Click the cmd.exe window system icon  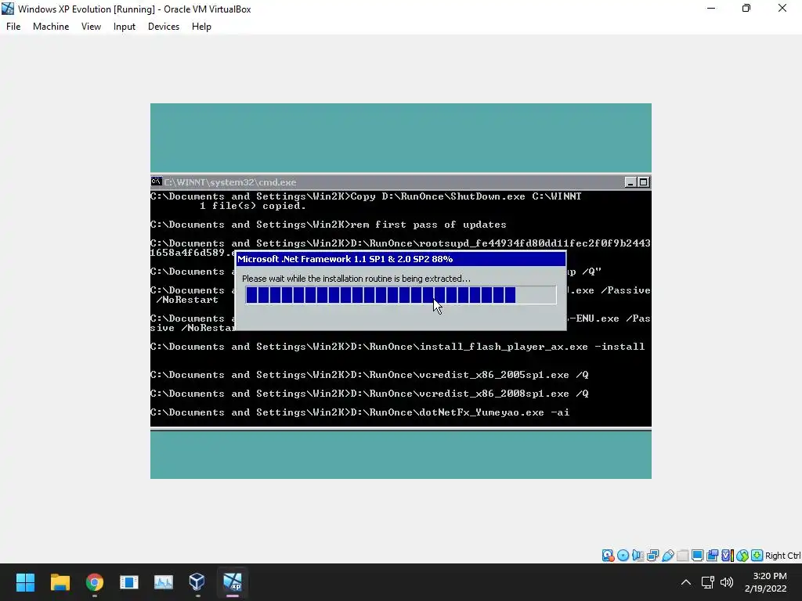[x=157, y=182]
